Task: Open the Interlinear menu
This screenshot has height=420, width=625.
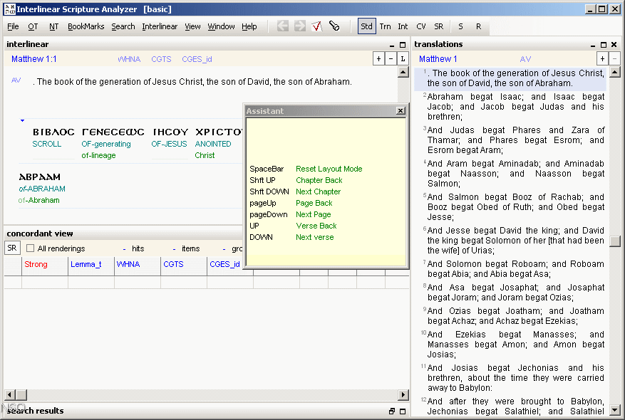Action: click(160, 26)
